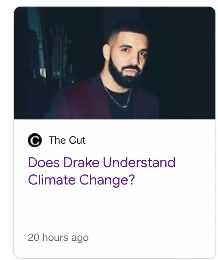Click the '20 hours ago' timestamp
The height and width of the screenshot is (260, 218).
coord(58,238)
